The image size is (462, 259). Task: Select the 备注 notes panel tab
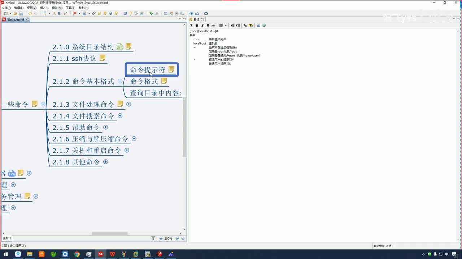(196, 19)
